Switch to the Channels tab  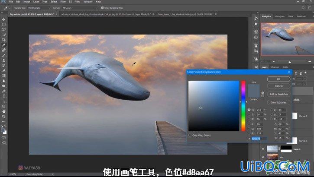tap(275, 67)
